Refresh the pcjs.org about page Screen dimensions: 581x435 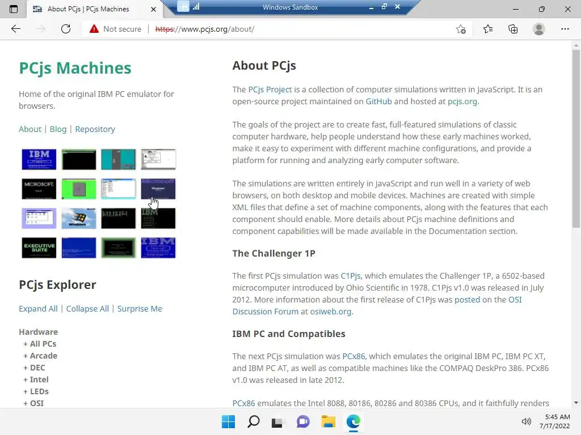pos(66,29)
